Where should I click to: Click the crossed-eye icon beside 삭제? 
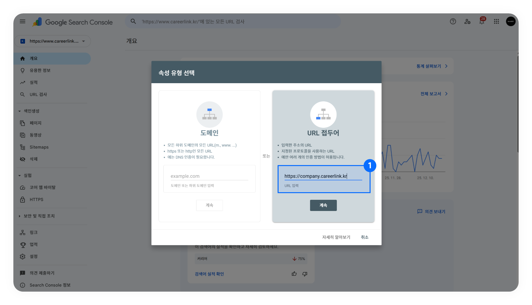pos(23,159)
